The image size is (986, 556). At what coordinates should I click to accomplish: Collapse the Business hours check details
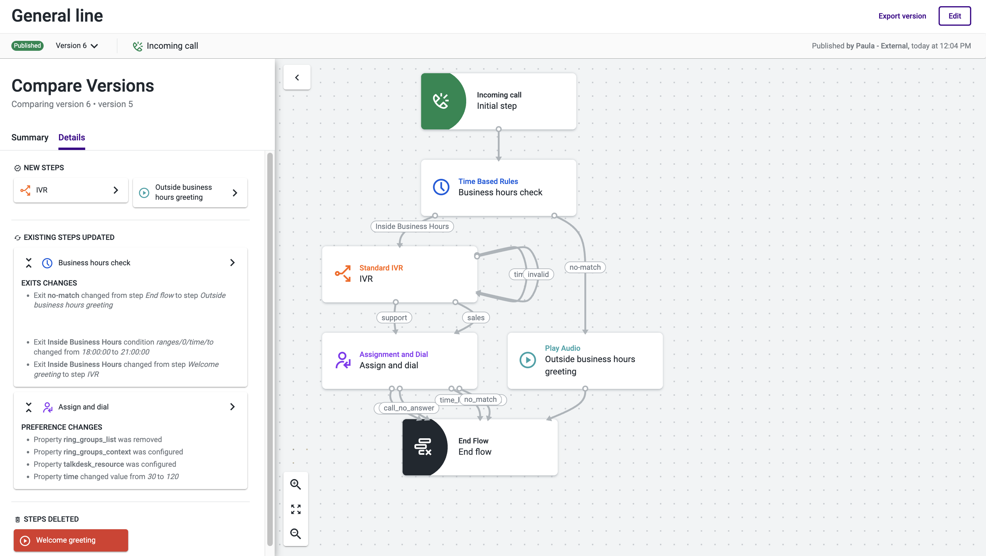[29, 263]
